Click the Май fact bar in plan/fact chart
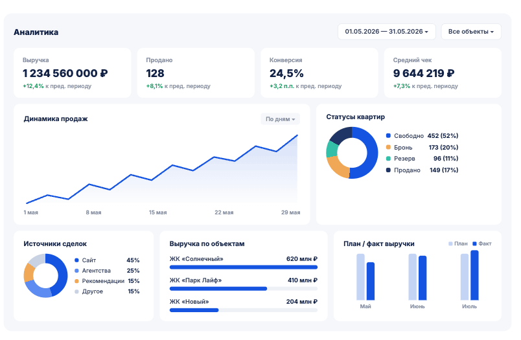This screenshot has height=340, width=521. [x=371, y=281]
